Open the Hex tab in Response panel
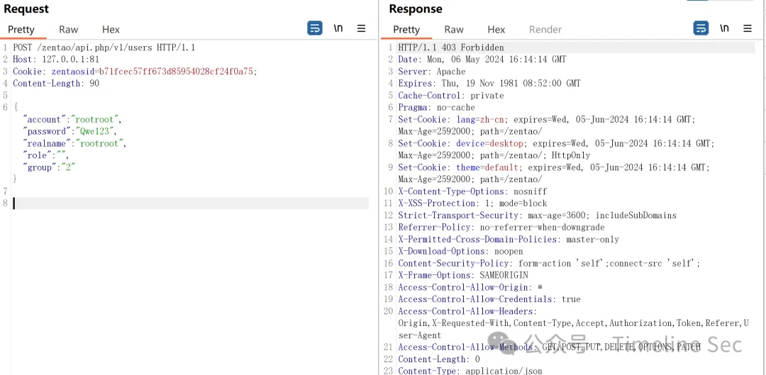The height and width of the screenshot is (375, 766). pos(496,29)
